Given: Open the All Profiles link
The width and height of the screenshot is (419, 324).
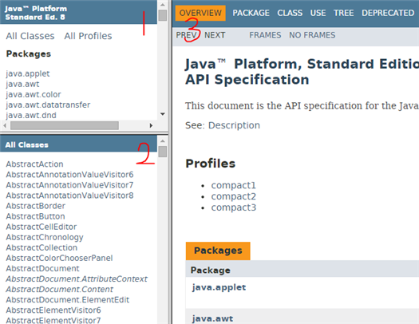Looking at the screenshot, I should click(x=88, y=36).
